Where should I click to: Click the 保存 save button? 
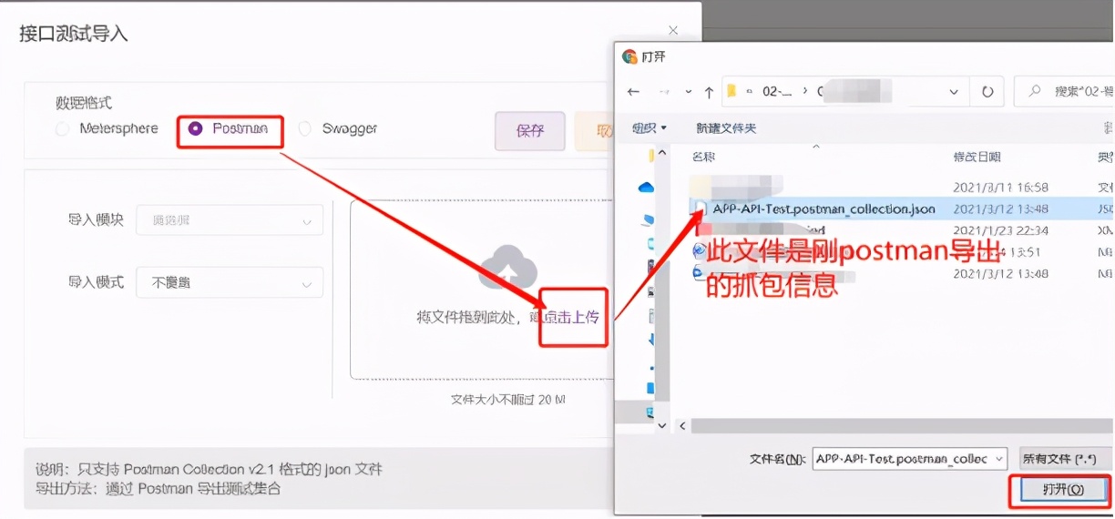click(x=529, y=131)
